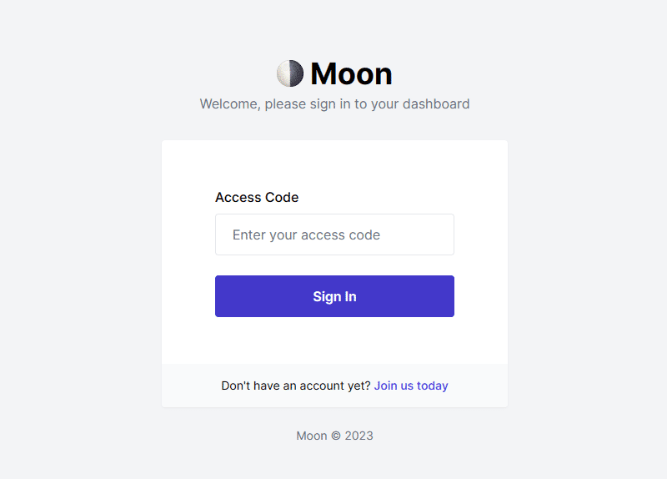Click the Moon logo icon

pos(289,73)
